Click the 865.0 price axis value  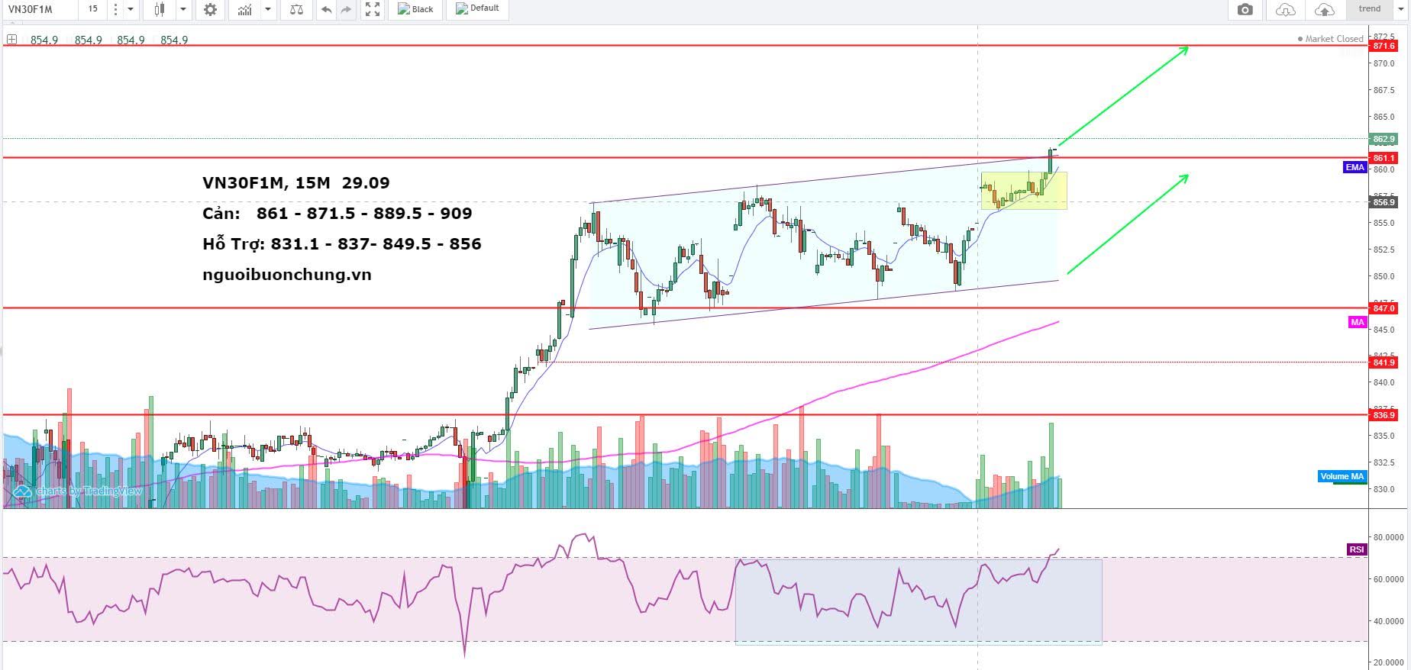click(x=1384, y=117)
